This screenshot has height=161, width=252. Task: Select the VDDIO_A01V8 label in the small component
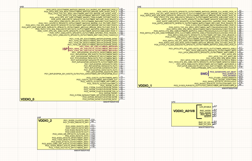point(184,111)
